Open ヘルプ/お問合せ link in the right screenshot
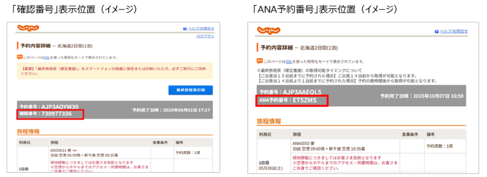The width and height of the screenshot is (487, 177). [x=454, y=31]
